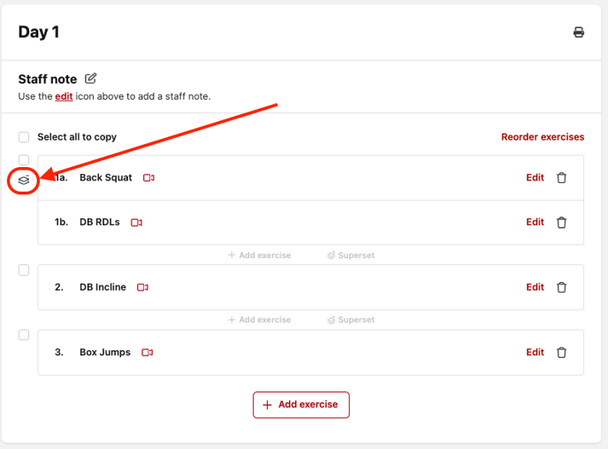
Task: Click the print icon for Day 1
Action: [579, 33]
